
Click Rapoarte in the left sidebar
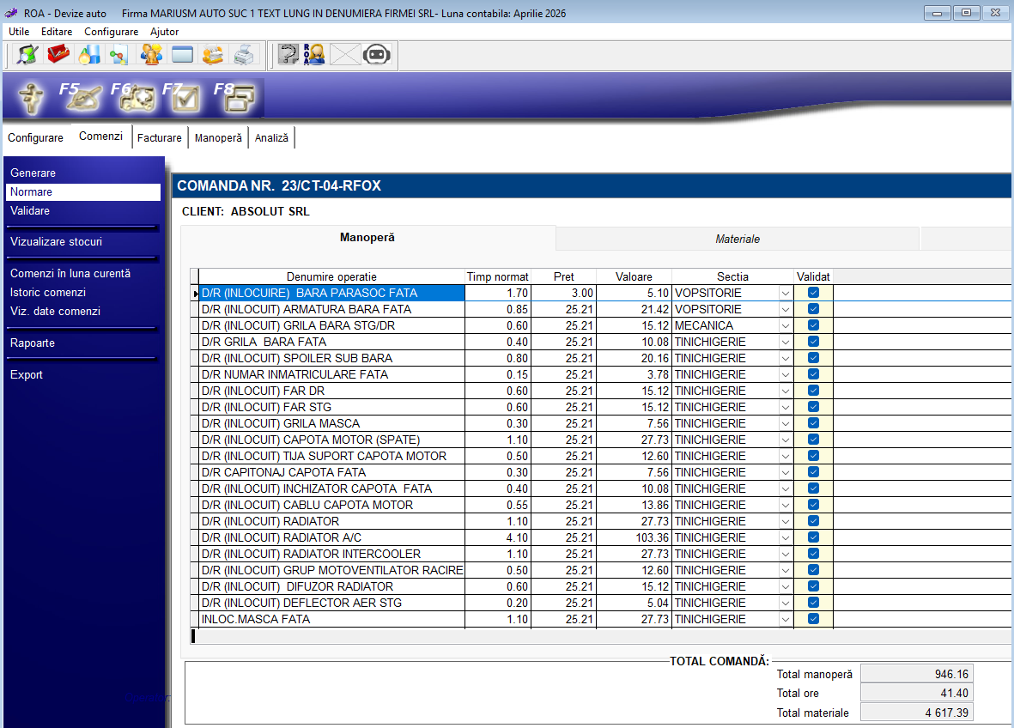tap(33, 343)
